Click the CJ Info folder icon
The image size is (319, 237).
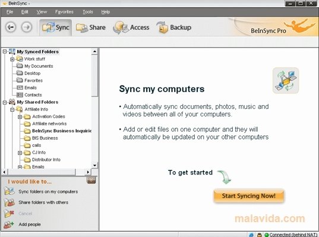27,153
